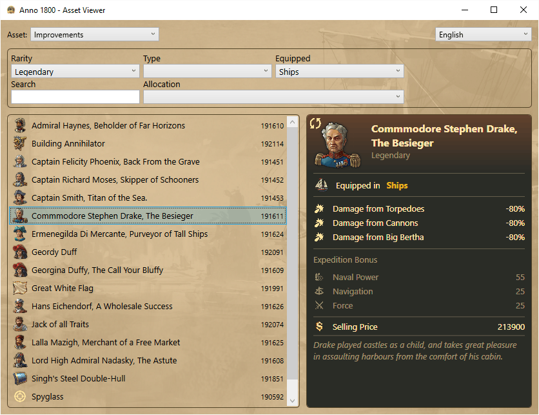Click Geordy Duff portrait icon
The image size is (539, 415).
pyautogui.click(x=20, y=252)
